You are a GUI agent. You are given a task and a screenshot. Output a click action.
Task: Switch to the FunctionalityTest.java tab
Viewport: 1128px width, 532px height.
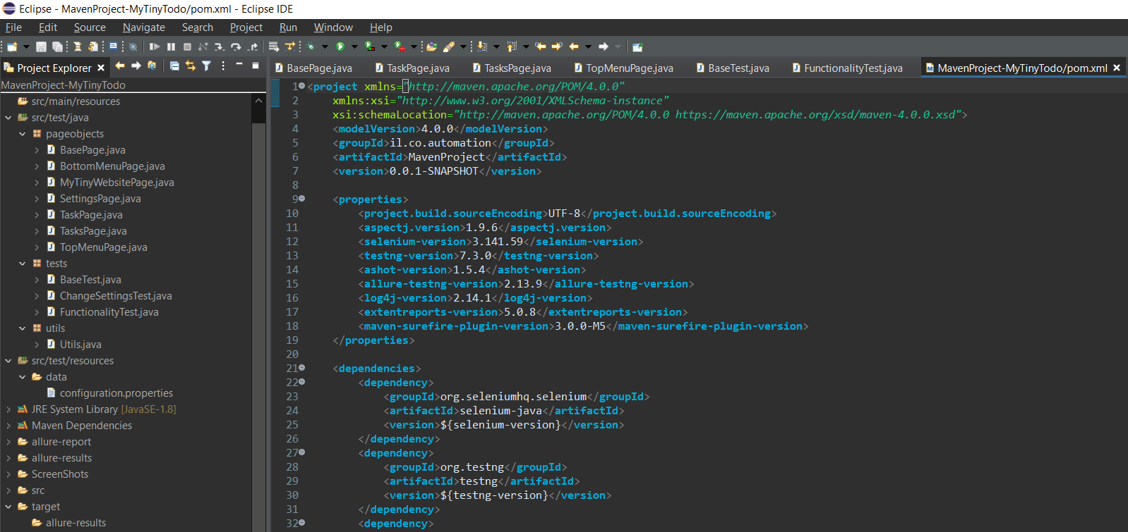coord(853,68)
